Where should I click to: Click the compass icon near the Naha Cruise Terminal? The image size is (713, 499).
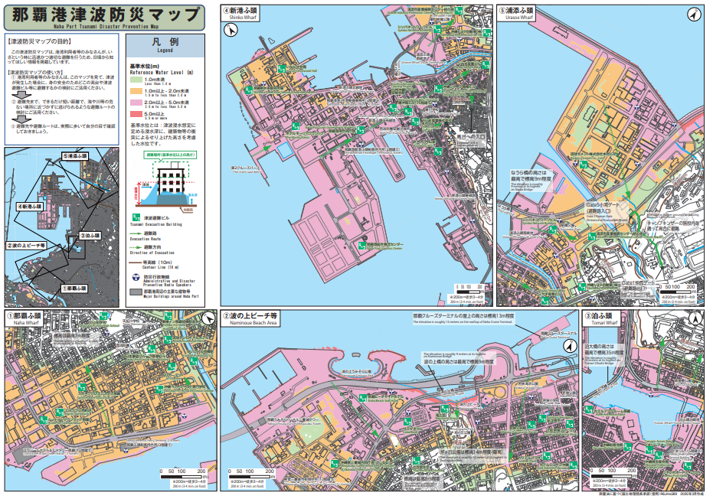point(571,347)
